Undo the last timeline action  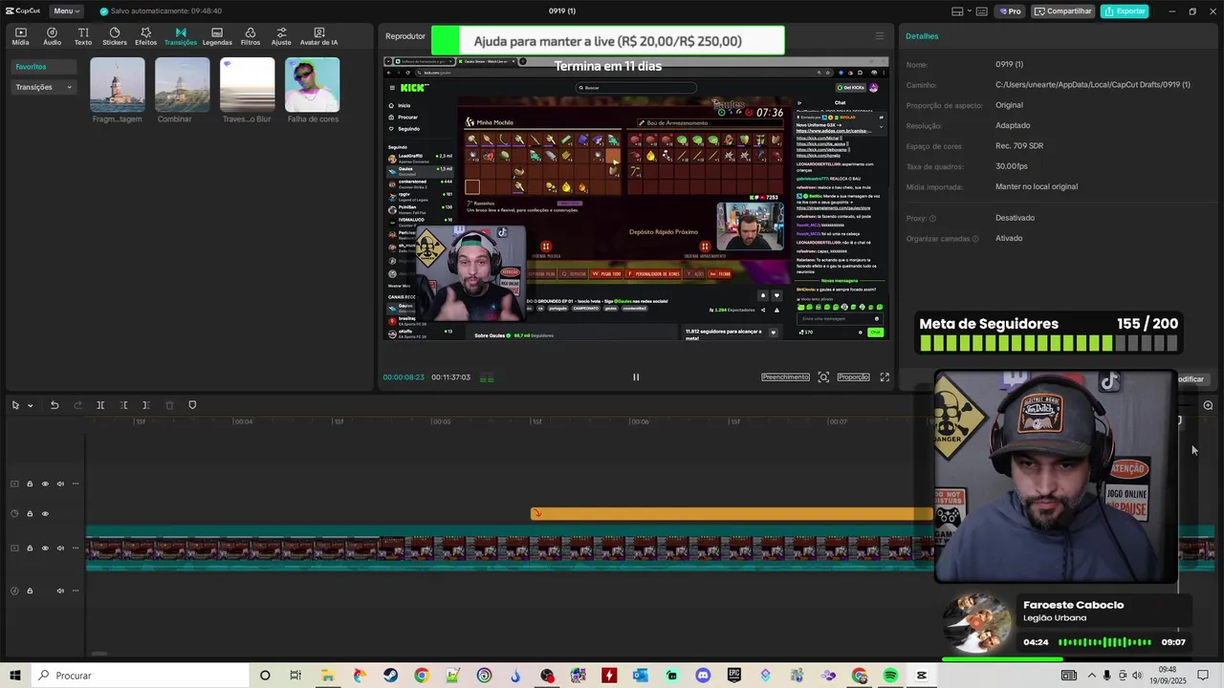[x=55, y=405]
